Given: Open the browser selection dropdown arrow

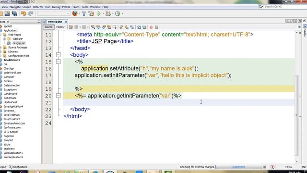Looking at the screenshot, I should point(79,13).
